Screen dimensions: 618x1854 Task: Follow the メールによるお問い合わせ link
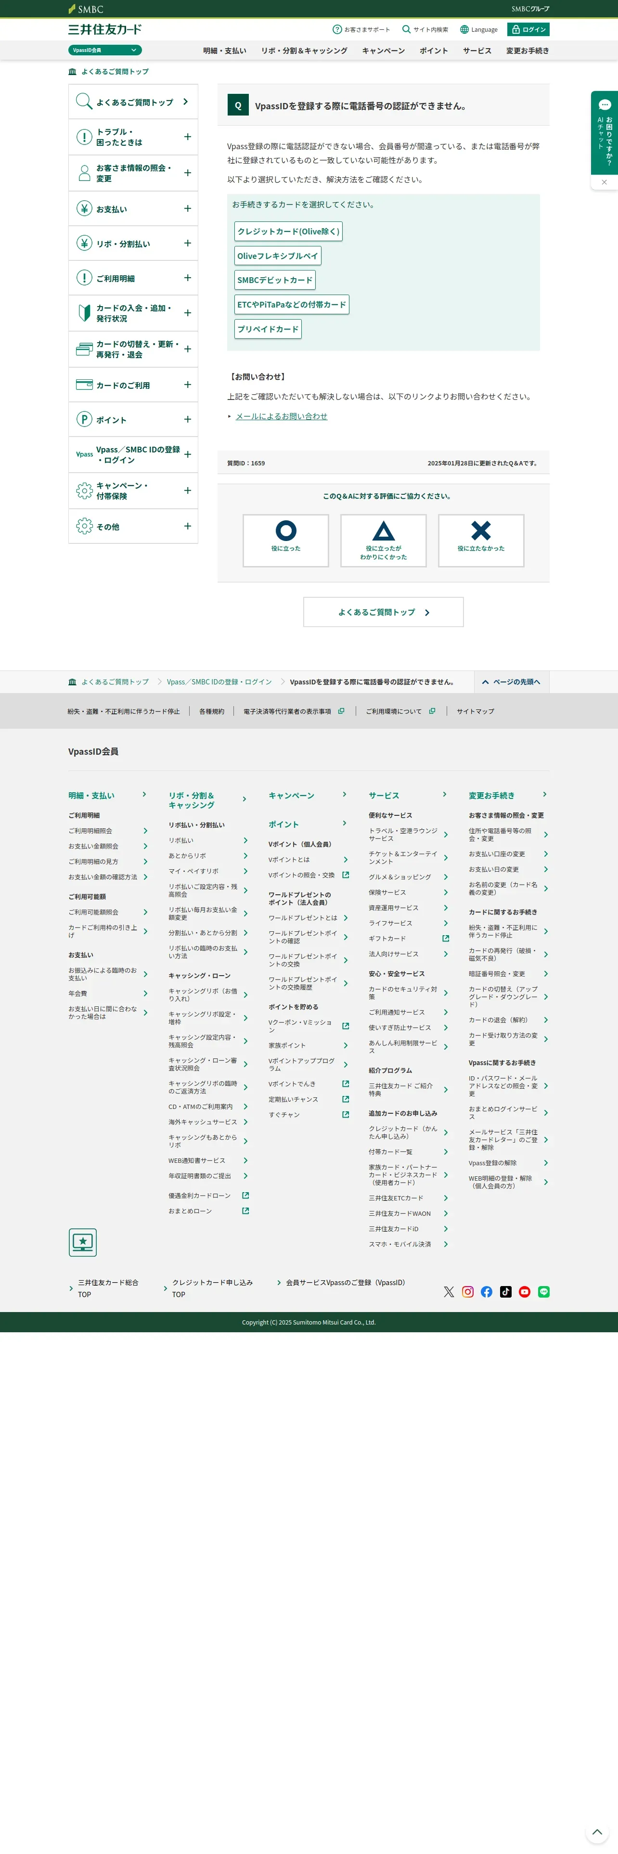click(x=281, y=416)
